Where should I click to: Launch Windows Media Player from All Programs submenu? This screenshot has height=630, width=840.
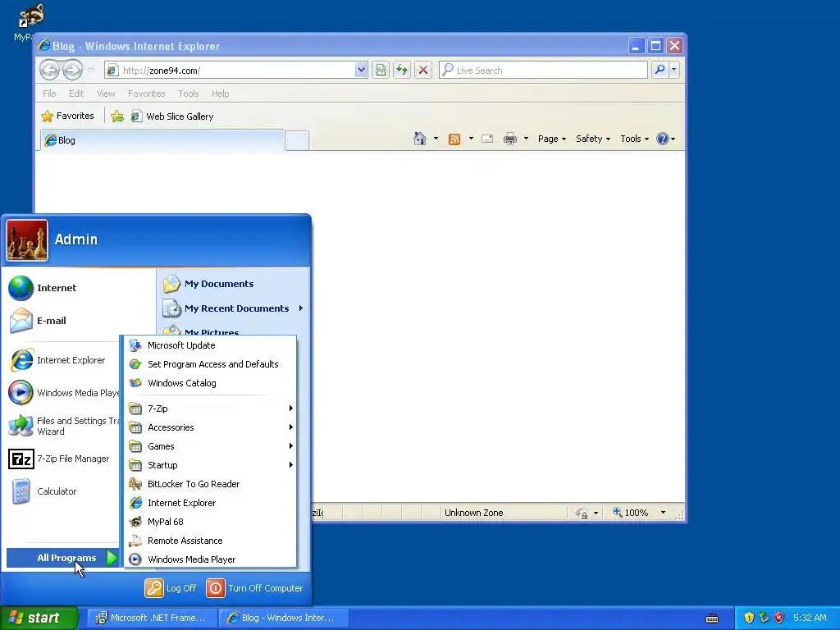210,559
